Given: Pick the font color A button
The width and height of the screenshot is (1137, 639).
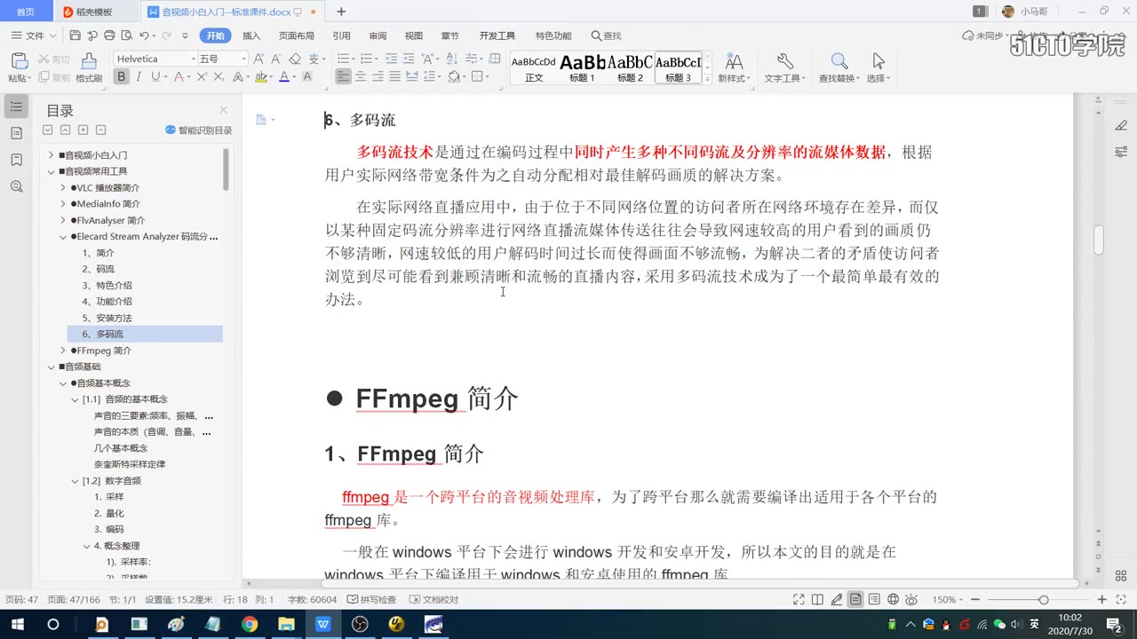Looking at the screenshot, I should point(283,77).
